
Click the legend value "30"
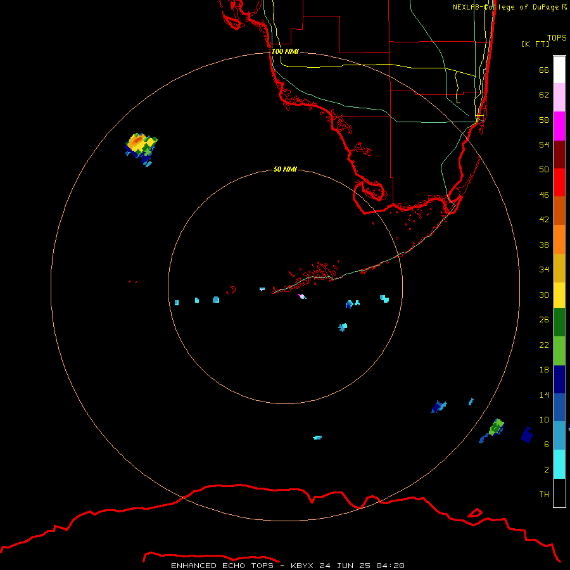(x=544, y=294)
